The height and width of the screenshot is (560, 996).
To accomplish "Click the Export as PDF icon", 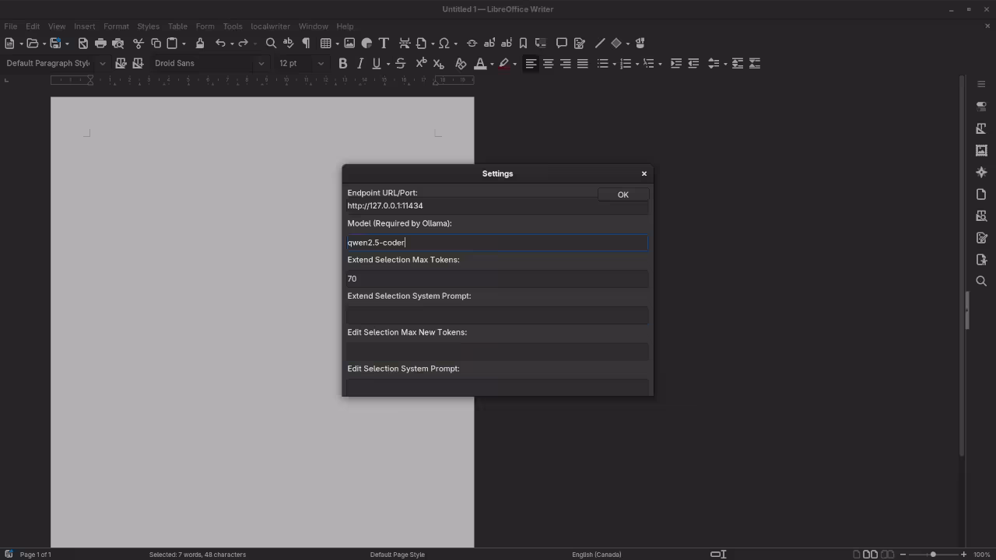I will point(83,43).
